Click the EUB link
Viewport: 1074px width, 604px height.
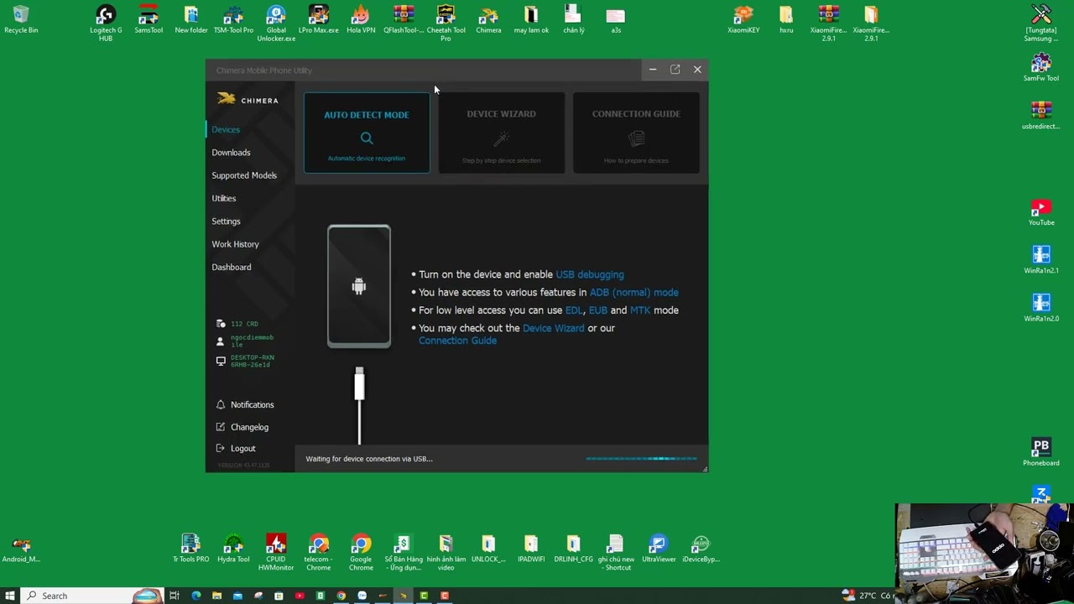(598, 310)
